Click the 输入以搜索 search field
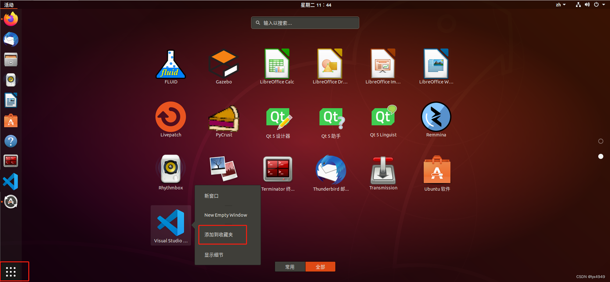The height and width of the screenshot is (282, 610). tap(305, 23)
